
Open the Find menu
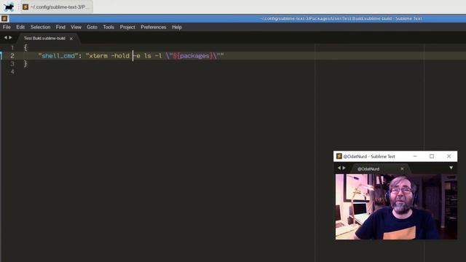[60, 27]
